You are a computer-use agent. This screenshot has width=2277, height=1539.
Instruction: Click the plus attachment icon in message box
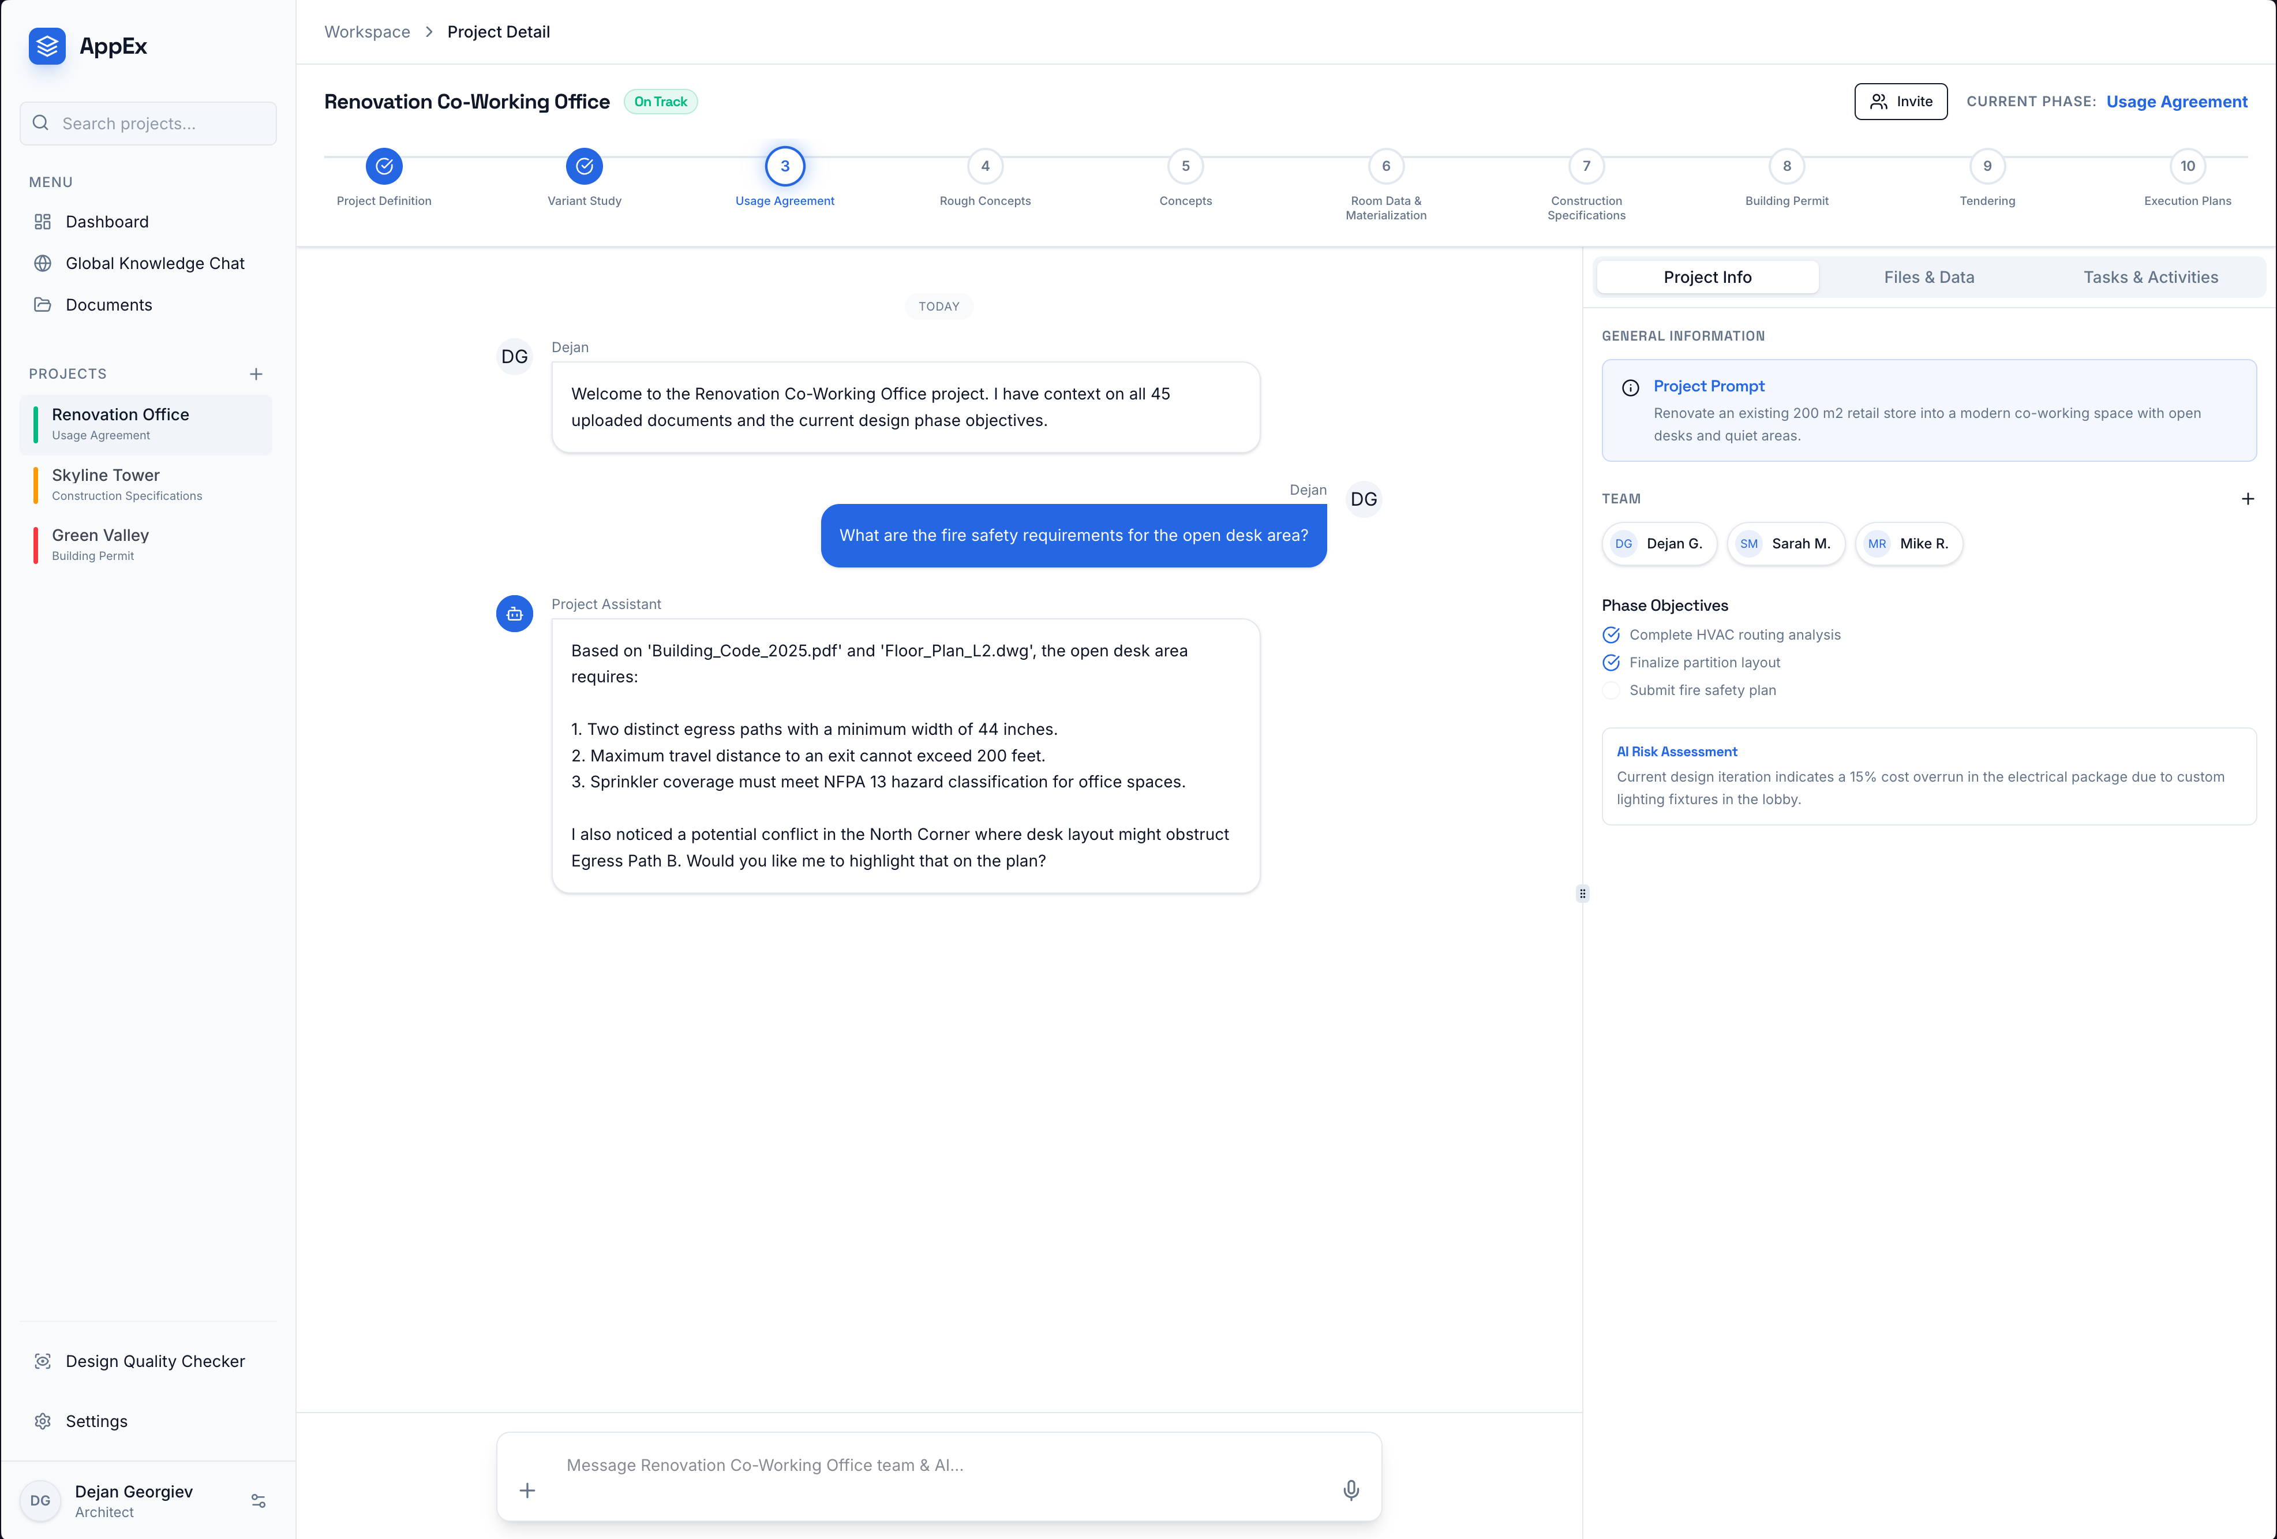pyautogui.click(x=527, y=1490)
